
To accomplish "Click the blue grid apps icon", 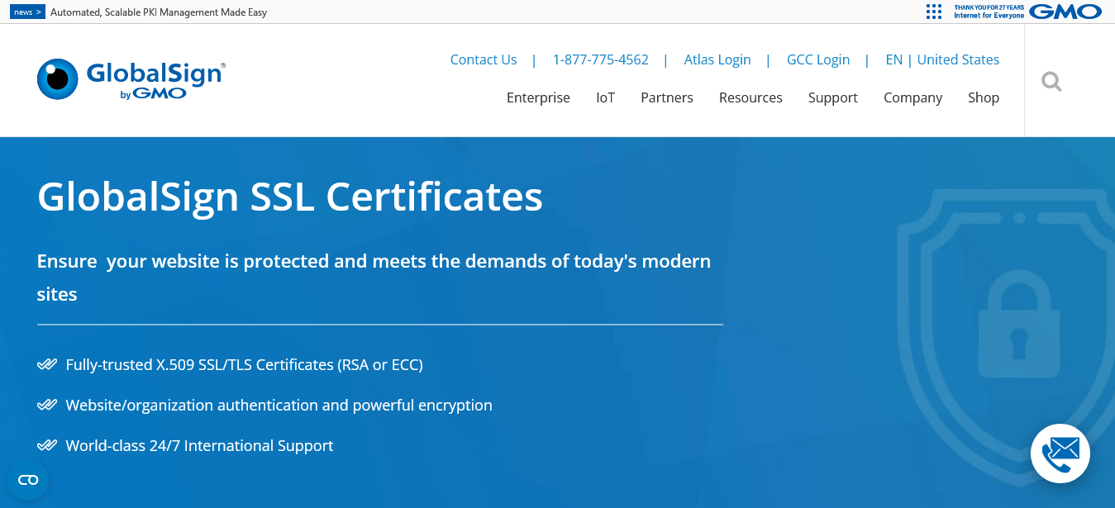I will 933,12.
